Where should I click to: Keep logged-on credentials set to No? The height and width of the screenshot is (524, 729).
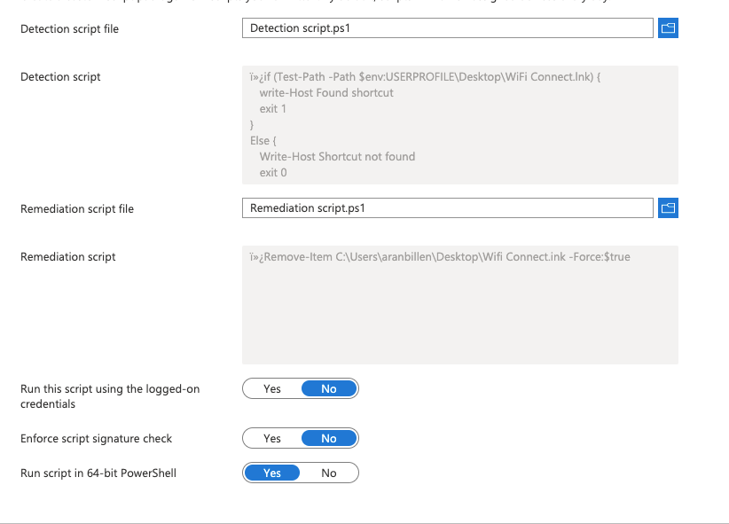(329, 388)
